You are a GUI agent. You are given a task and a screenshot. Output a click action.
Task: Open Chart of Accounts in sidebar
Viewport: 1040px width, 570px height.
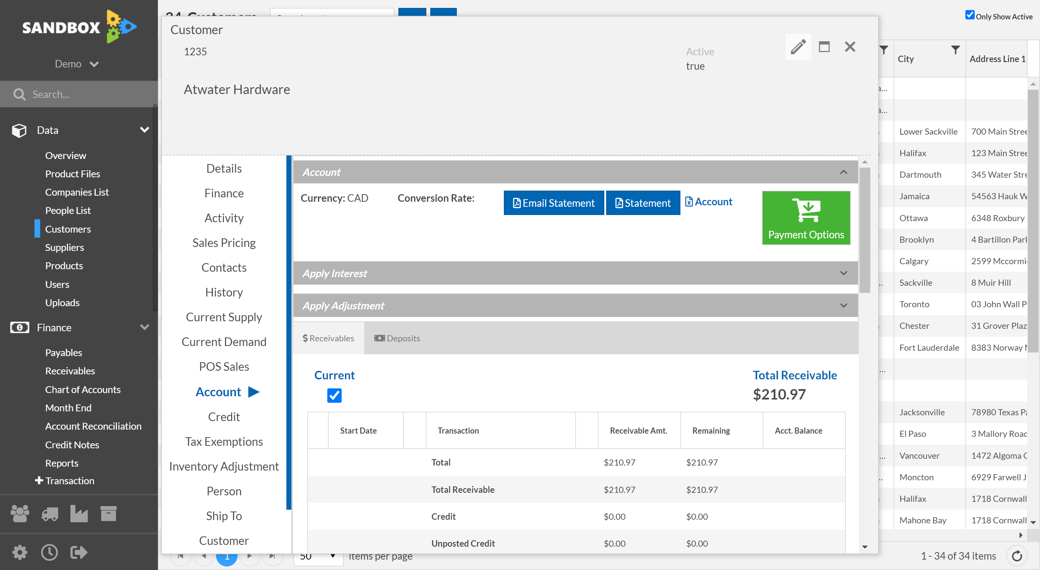coord(83,389)
